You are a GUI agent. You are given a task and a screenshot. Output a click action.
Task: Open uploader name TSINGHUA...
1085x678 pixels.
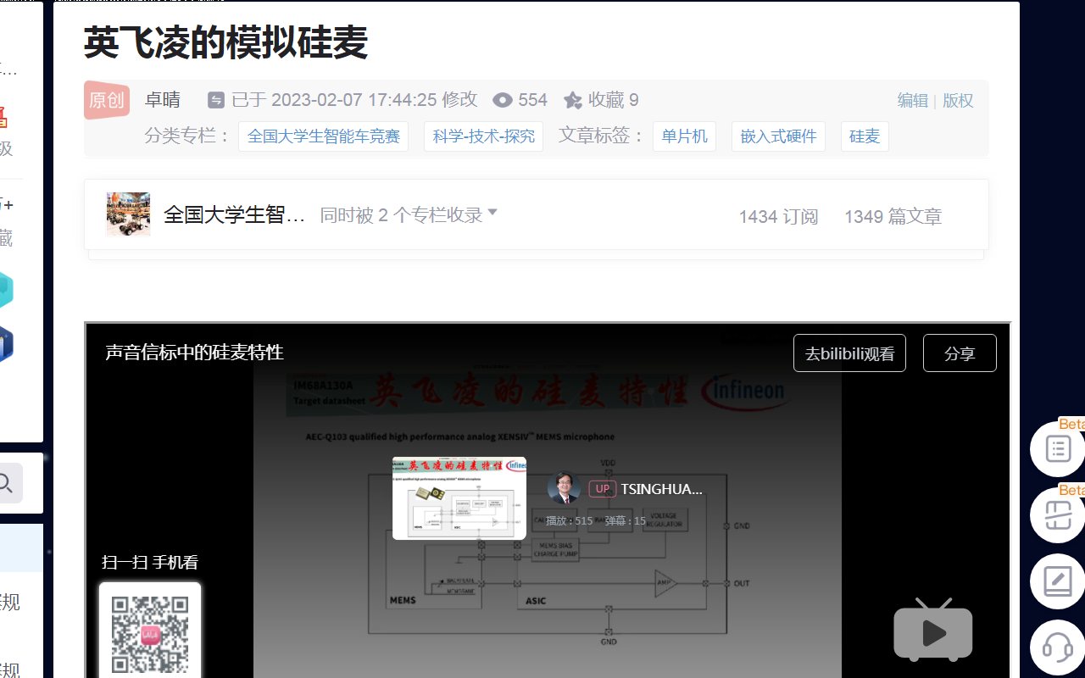click(661, 489)
